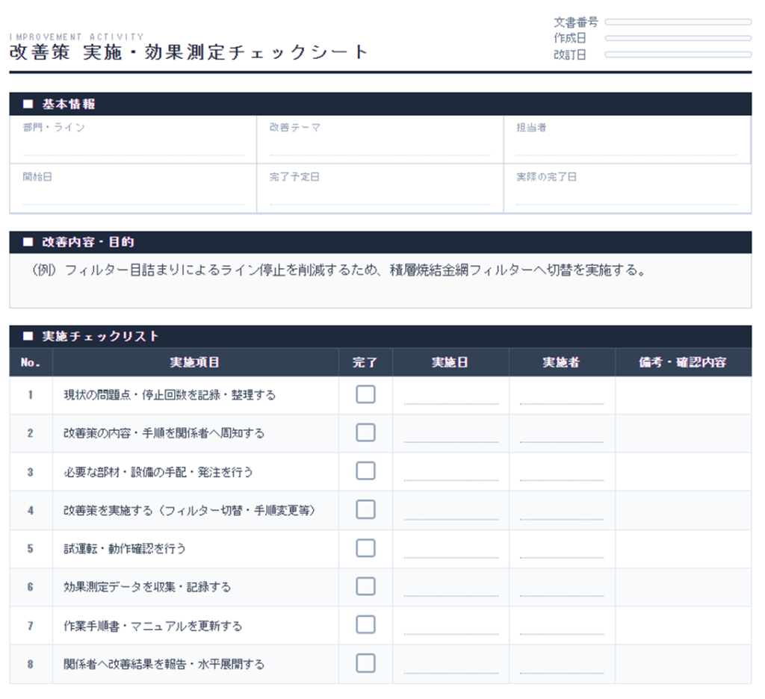Click the 実際の完了日 field

tap(626, 196)
